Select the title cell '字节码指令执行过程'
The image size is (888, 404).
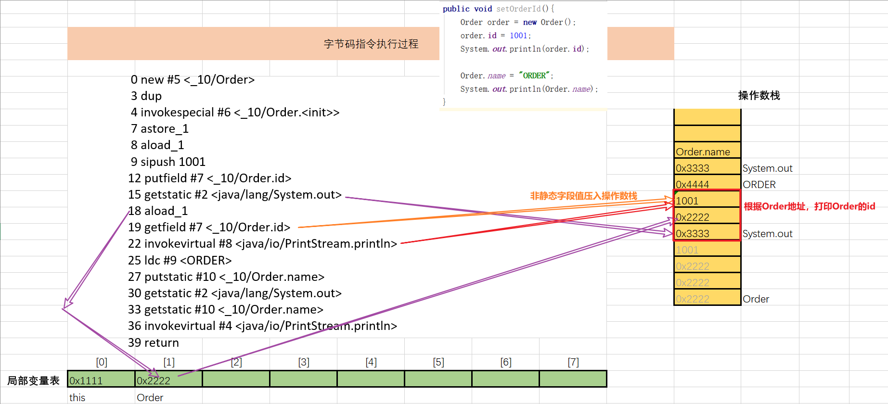tap(371, 44)
